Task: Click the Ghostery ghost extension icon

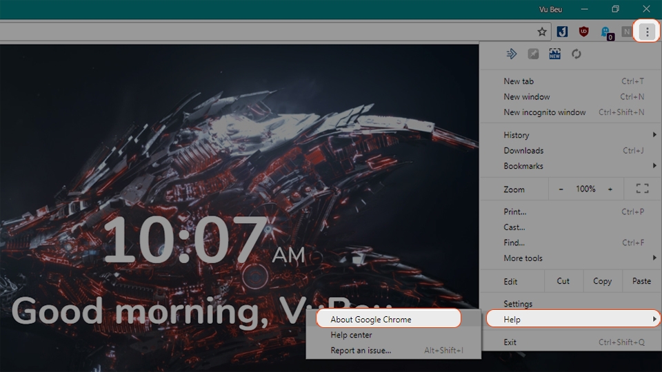Action: (x=607, y=32)
